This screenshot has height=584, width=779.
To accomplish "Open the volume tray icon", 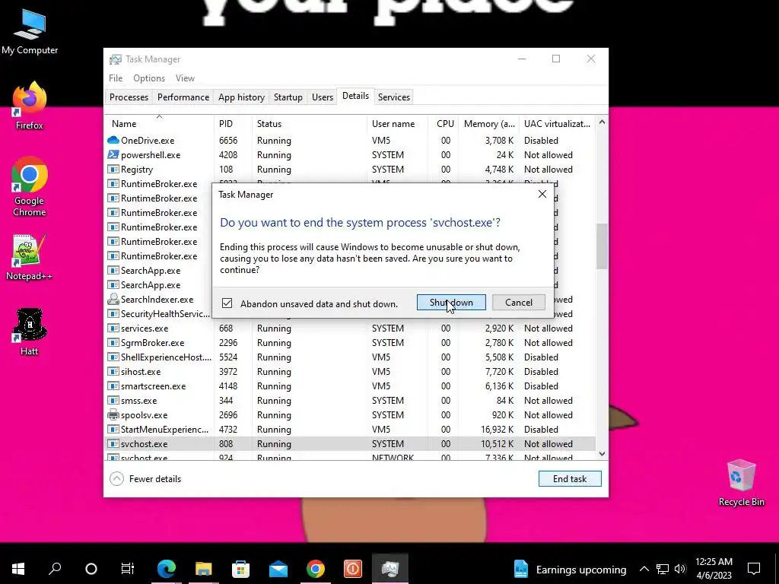I will point(680,569).
